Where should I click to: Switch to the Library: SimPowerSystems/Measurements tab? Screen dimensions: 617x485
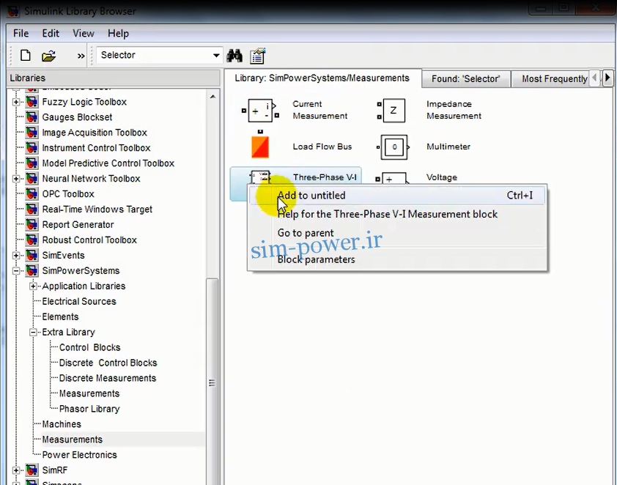(x=322, y=78)
